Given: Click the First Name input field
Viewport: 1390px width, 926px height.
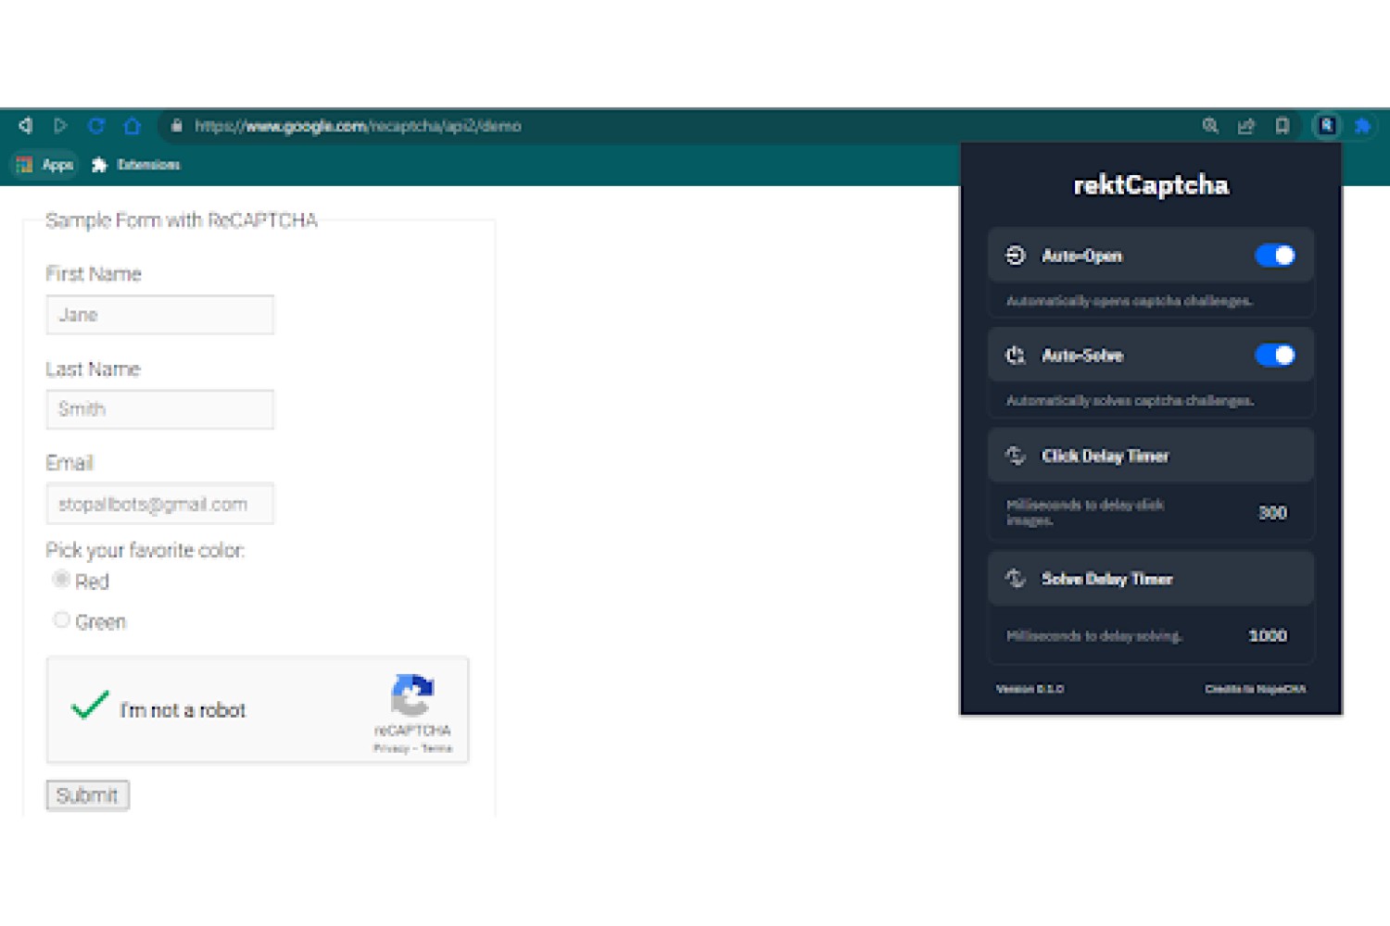Looking at the screenshot, I should [159, 315].
